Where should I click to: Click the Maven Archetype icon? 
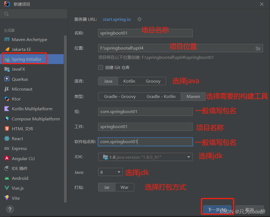7,39
